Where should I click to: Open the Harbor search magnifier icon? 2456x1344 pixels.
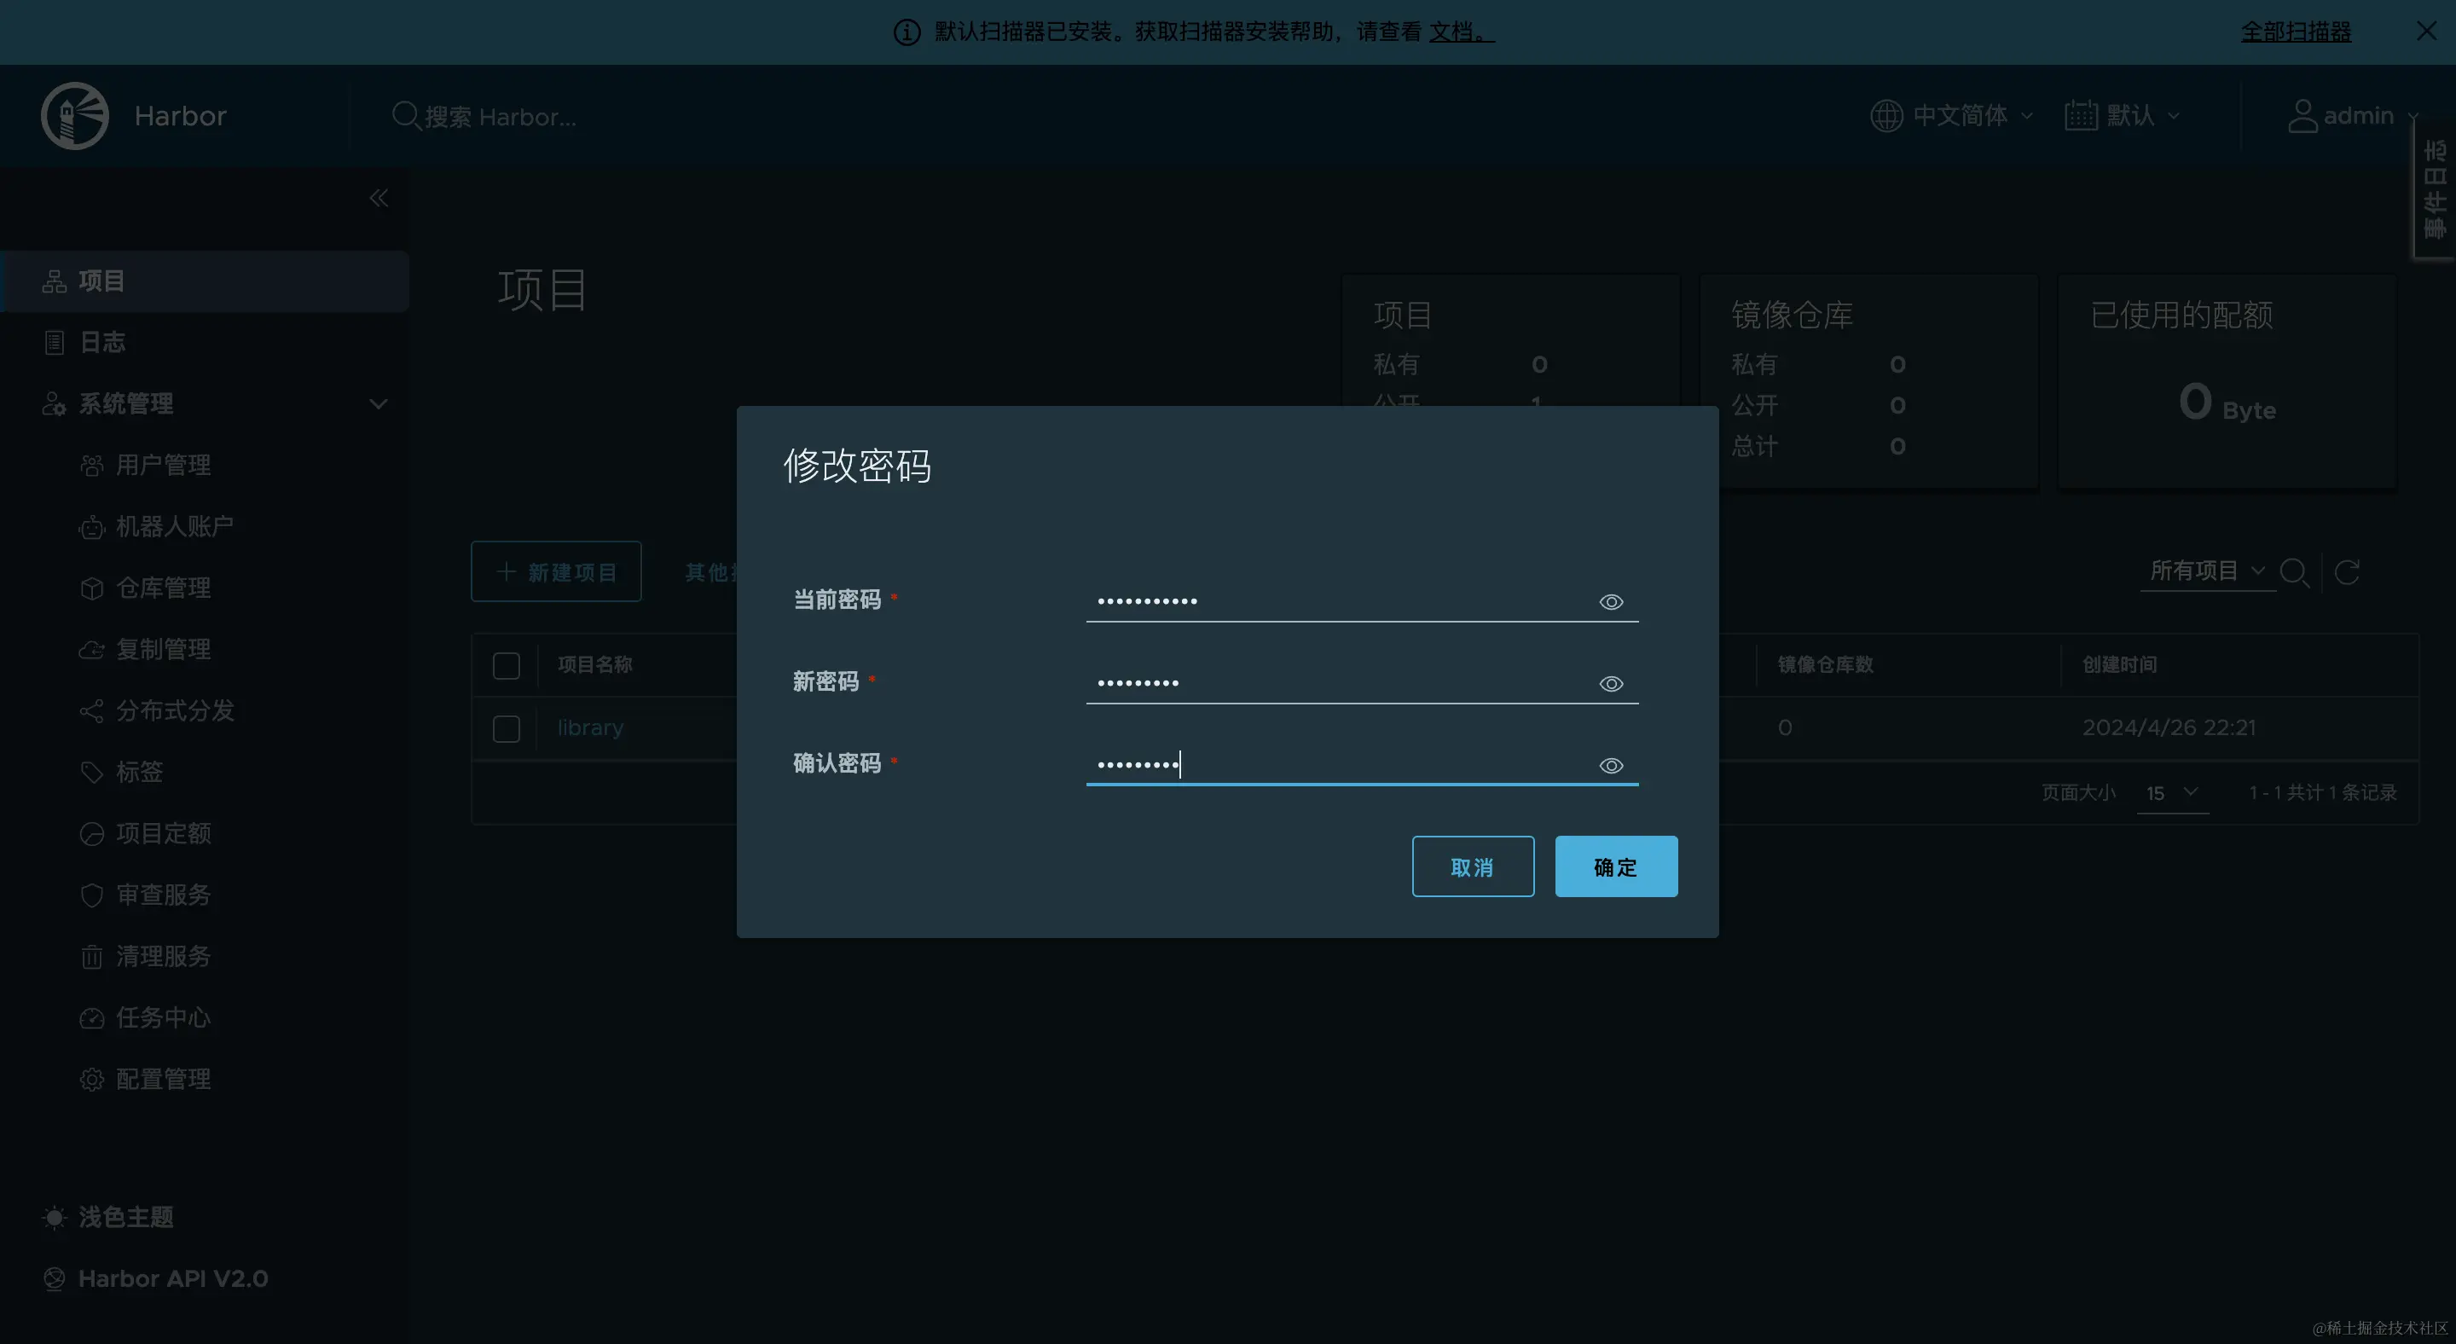pos(404,115)
